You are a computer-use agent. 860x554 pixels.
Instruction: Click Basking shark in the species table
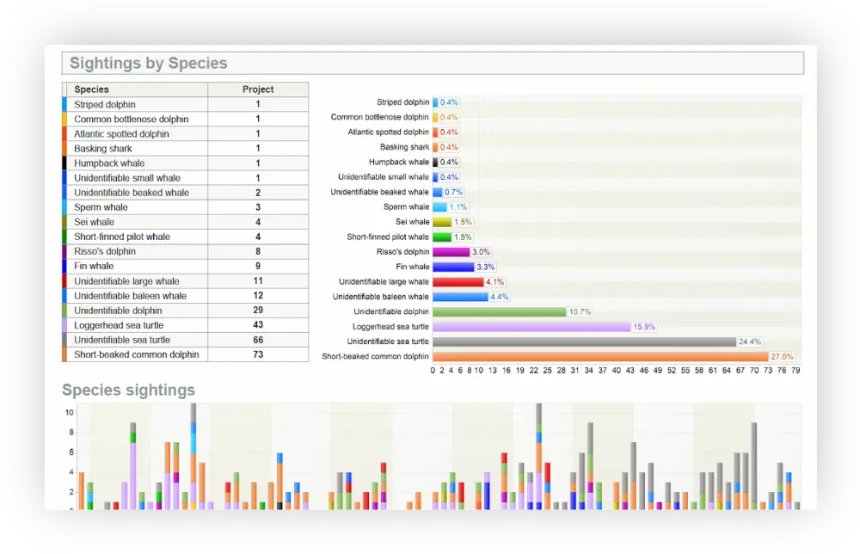point(186,149)
